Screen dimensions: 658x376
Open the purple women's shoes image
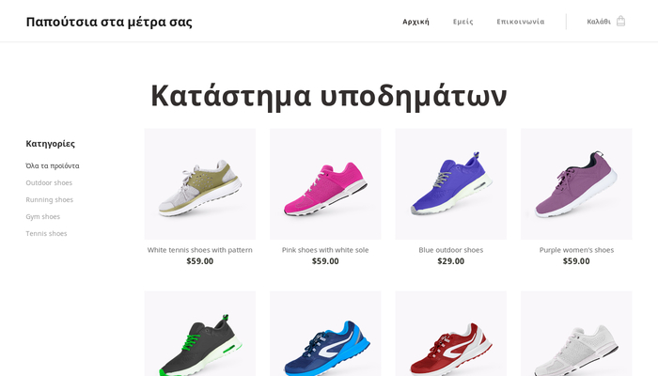576,184
